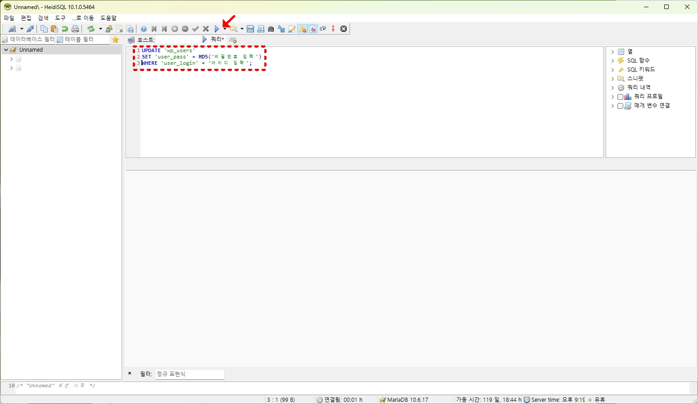This screenshot has height=404, width=698.
Task: Open the session manager dropdown arrow
Action: click(x=22, y=29)
